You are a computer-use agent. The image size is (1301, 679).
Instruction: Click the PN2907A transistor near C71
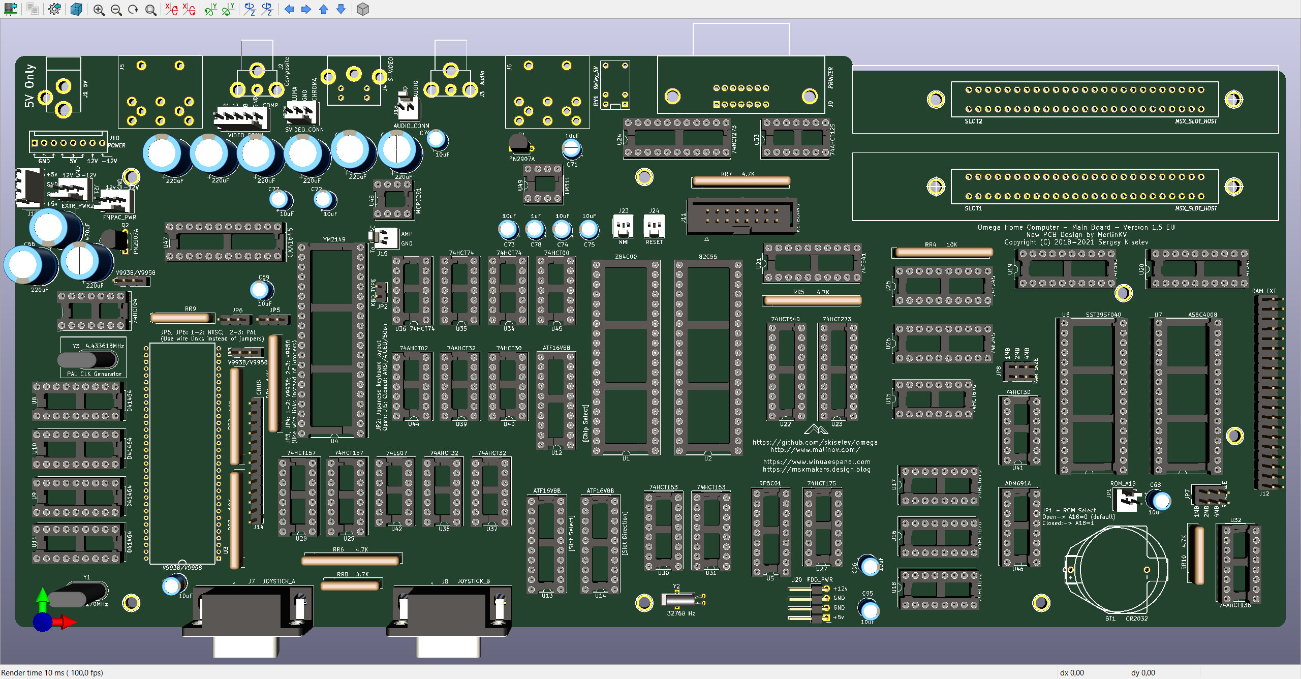520,144
